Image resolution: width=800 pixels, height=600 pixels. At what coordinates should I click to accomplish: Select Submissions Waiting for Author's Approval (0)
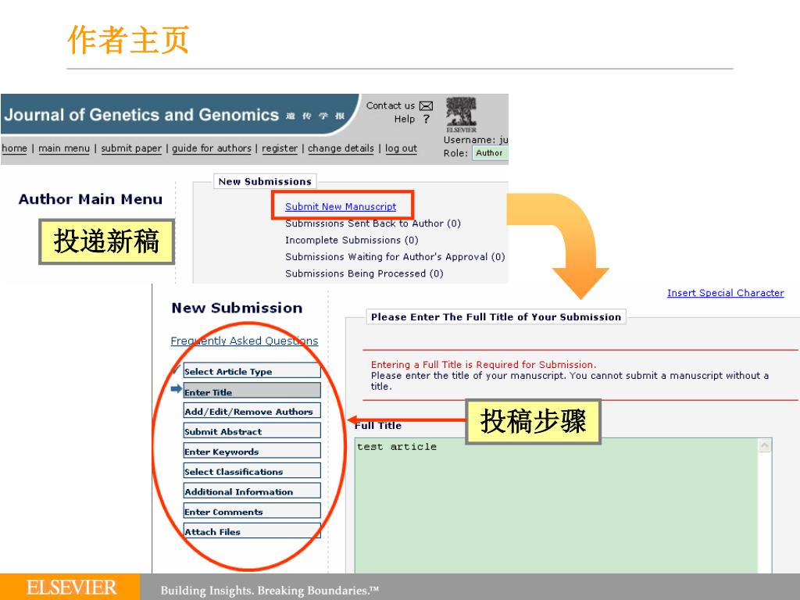[x=395, y=257]
